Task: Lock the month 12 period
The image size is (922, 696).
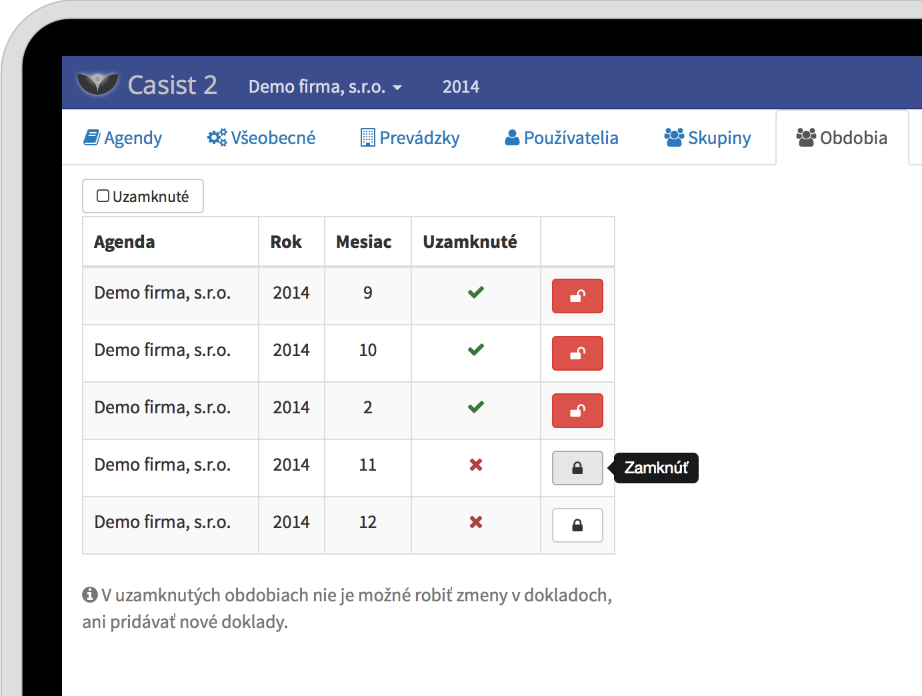Action: pyautogui.click(x=577, y=525)
